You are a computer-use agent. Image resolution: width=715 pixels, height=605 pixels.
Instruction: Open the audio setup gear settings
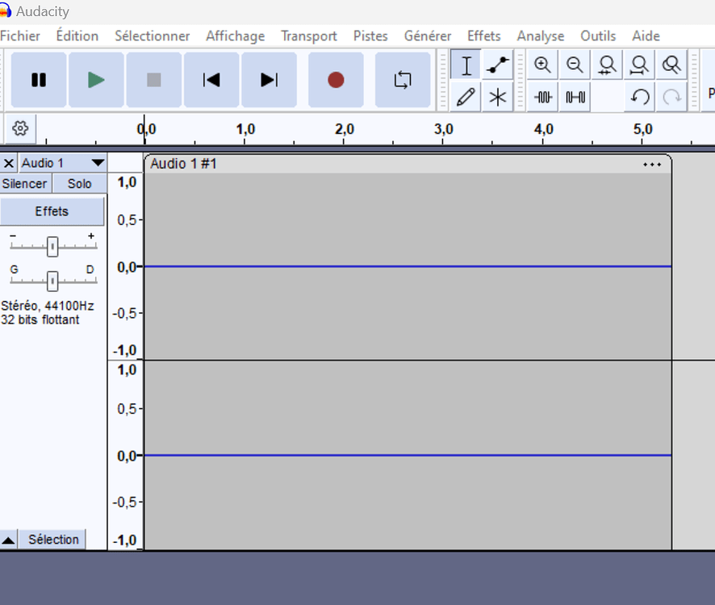20,129
